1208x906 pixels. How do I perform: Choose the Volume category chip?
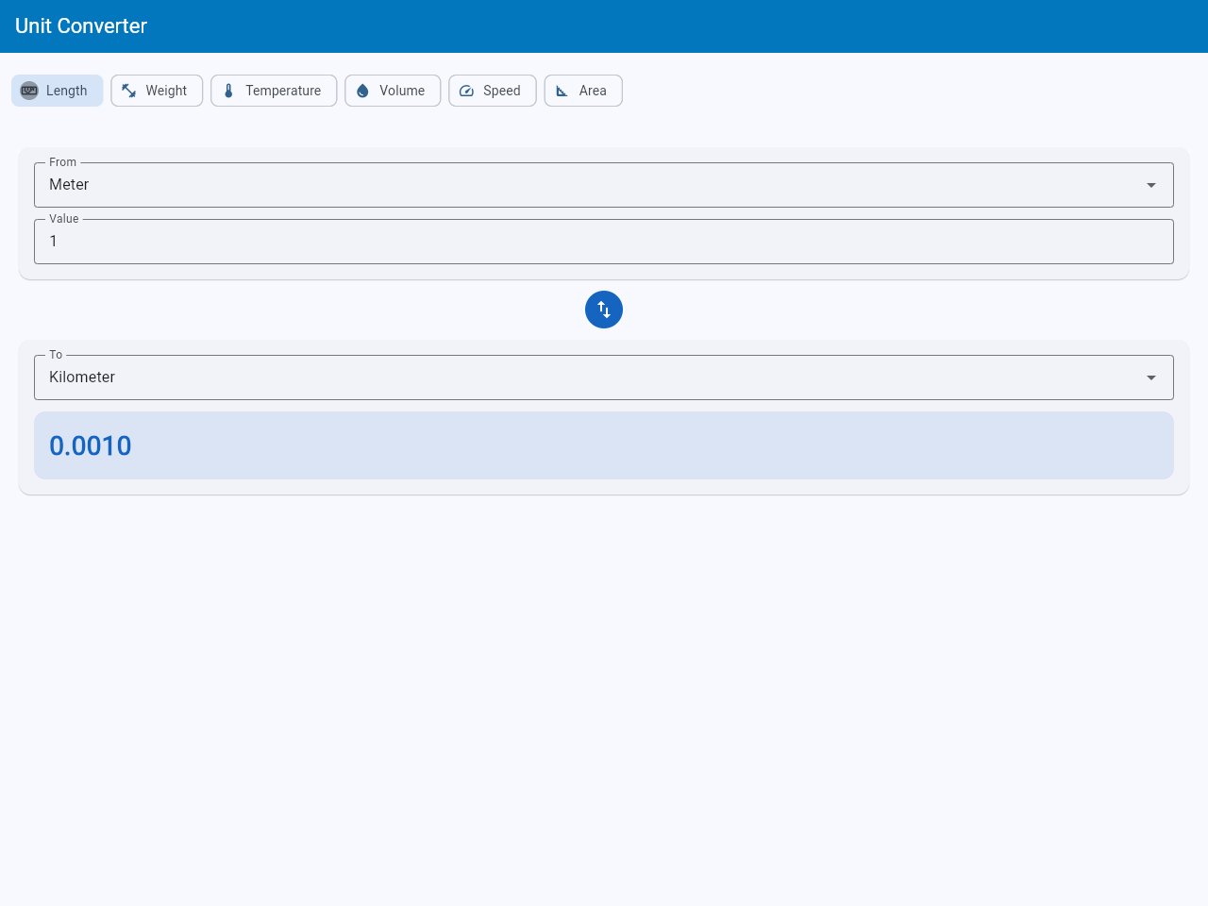393,91
